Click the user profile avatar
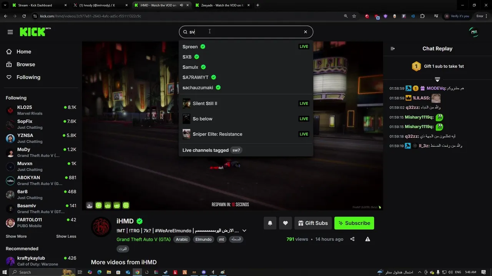Screen dimensions: 492x276 pos(474,32)
